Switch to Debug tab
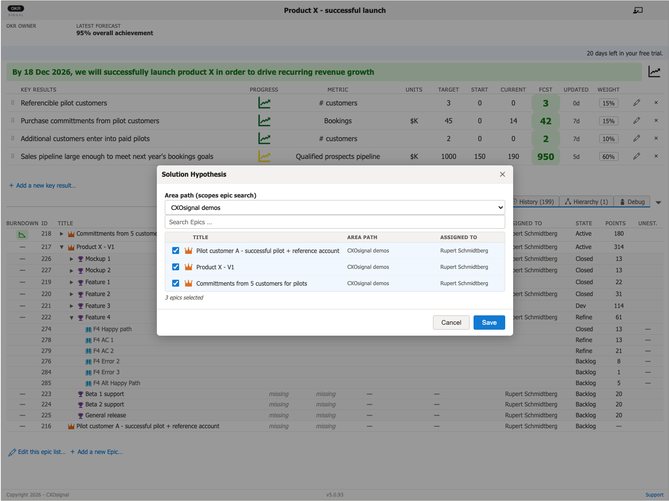669x501 pixels. (x=632, y=202)
